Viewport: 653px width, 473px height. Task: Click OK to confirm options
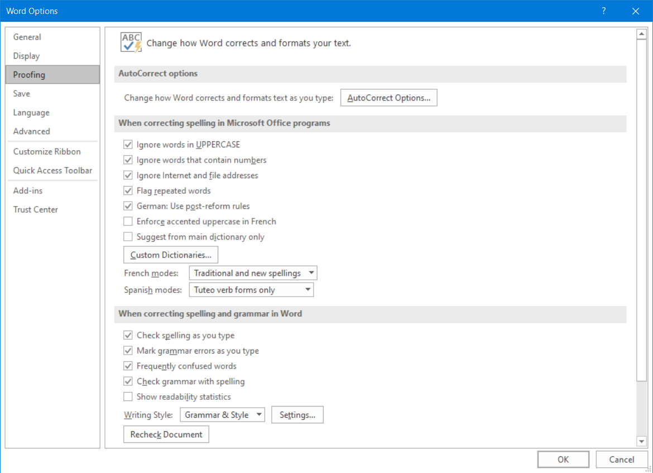coord(563,460)
